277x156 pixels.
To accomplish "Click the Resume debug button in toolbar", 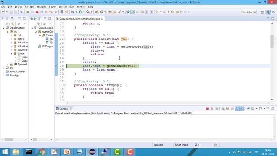I will (28, 12).
